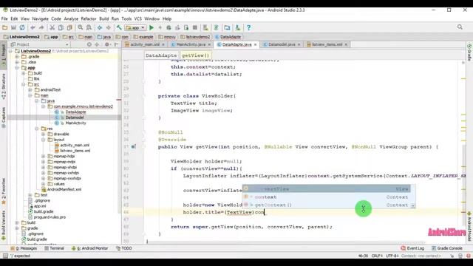Toggle the Favorites side panel tab
473x266 pixels.
tap(4, 192)
